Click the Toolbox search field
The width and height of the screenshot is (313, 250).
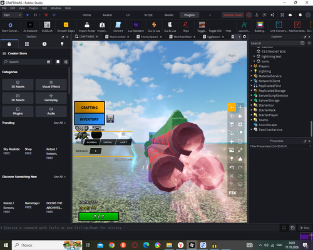click(27, 62)
